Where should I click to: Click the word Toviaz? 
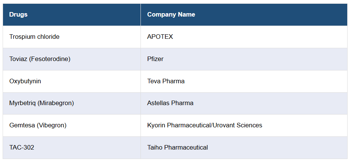click(18, 59)
